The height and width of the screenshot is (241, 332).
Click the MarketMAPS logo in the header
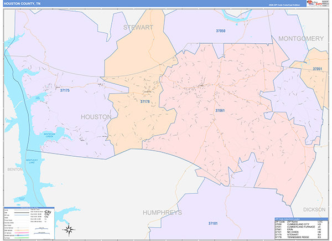[x=314, y=3]
